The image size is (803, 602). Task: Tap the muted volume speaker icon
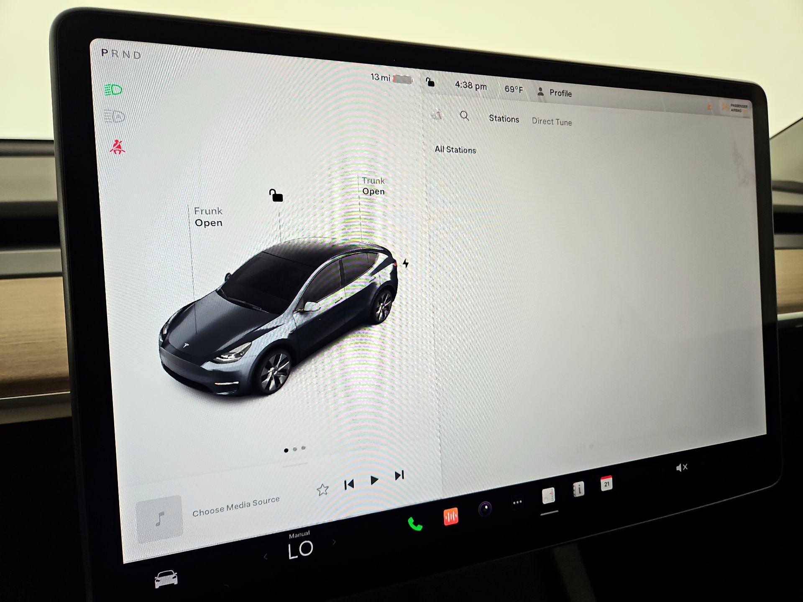681,467
